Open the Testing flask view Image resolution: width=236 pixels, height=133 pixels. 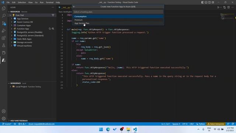(4, 45)
